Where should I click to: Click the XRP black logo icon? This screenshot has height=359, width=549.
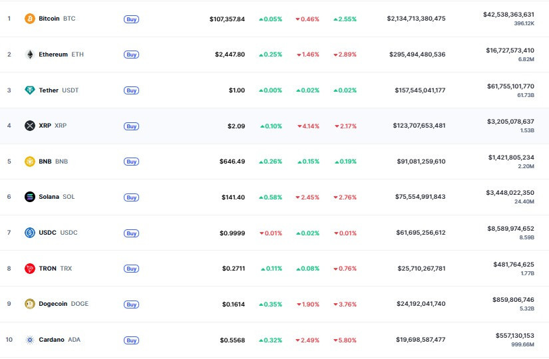30,126
